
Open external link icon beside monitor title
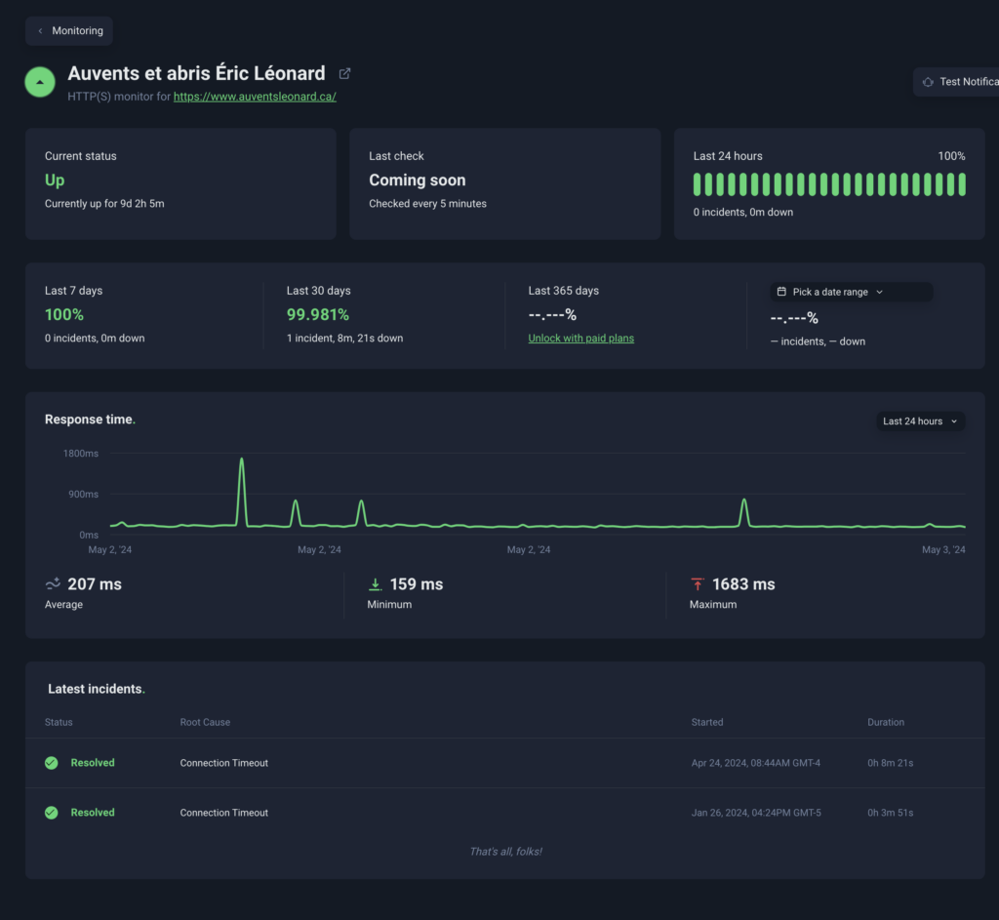pos(344,74)
